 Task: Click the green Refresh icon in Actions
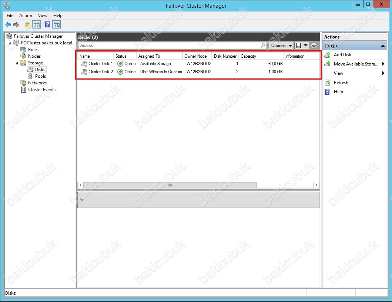(x=328, y=83)
